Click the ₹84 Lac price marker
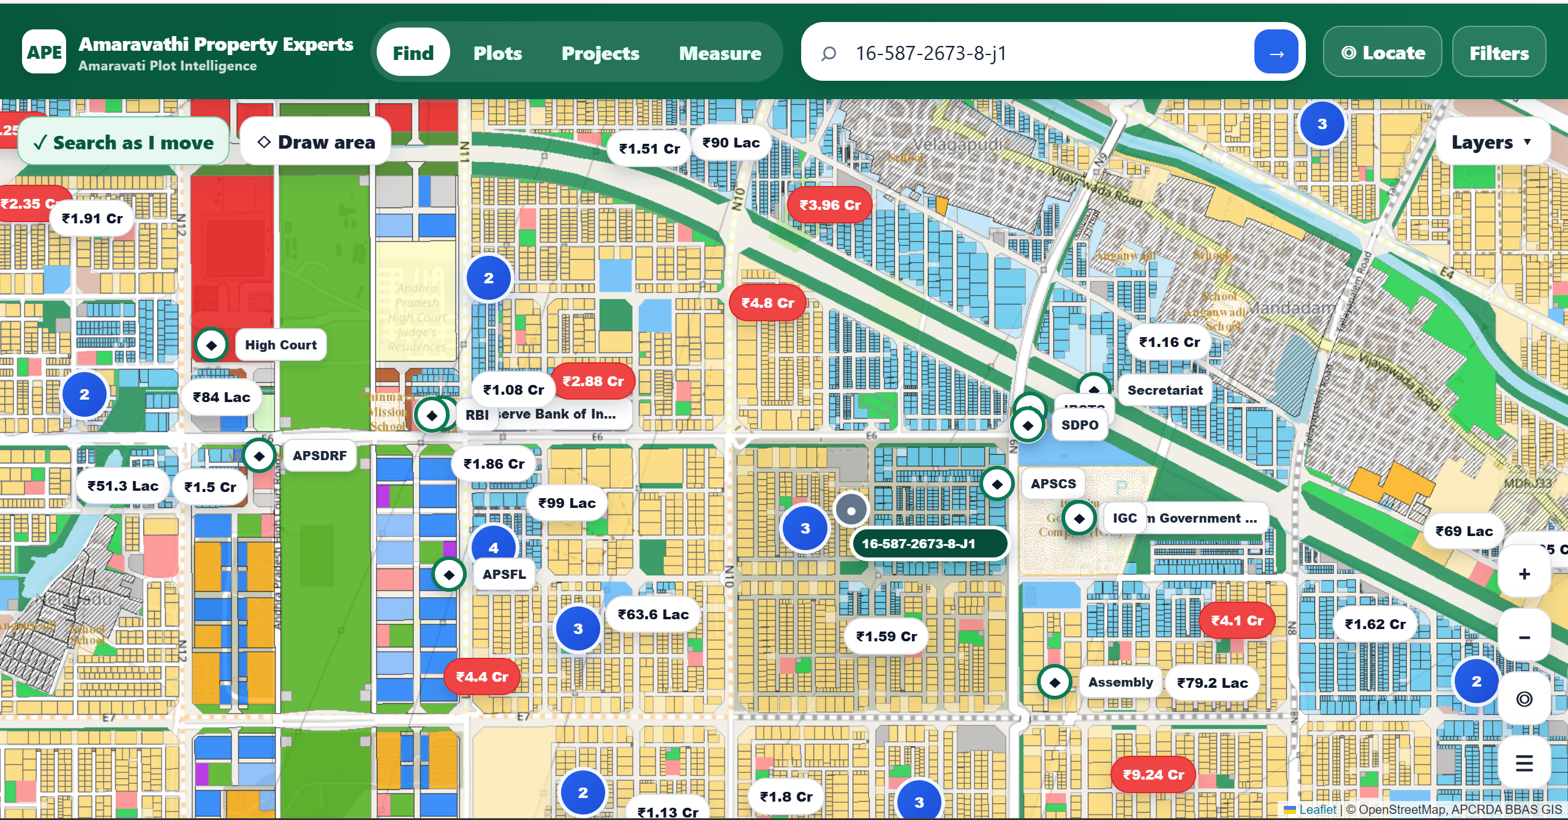Screen dimensions: 1568x820 pyautogui.click(x=222, y=397)
